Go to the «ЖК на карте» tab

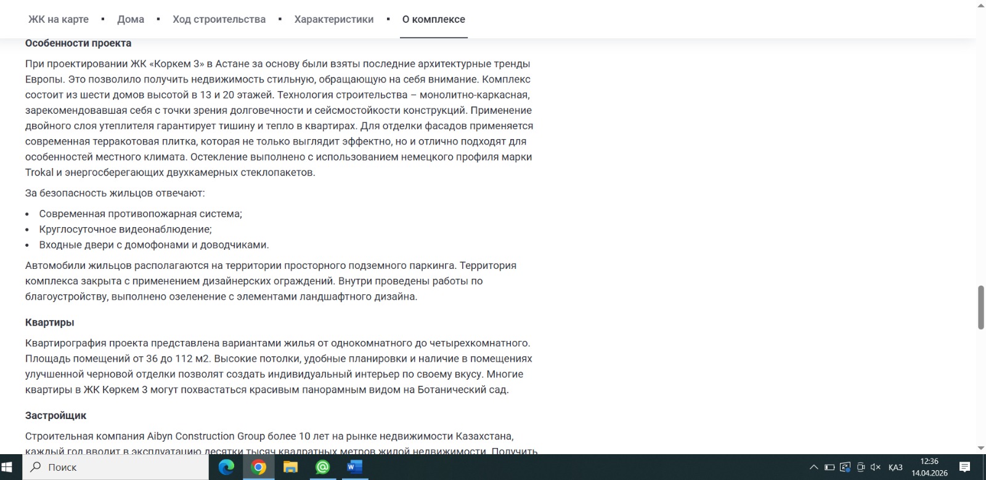pyautogui.click(x=59, y=19)
